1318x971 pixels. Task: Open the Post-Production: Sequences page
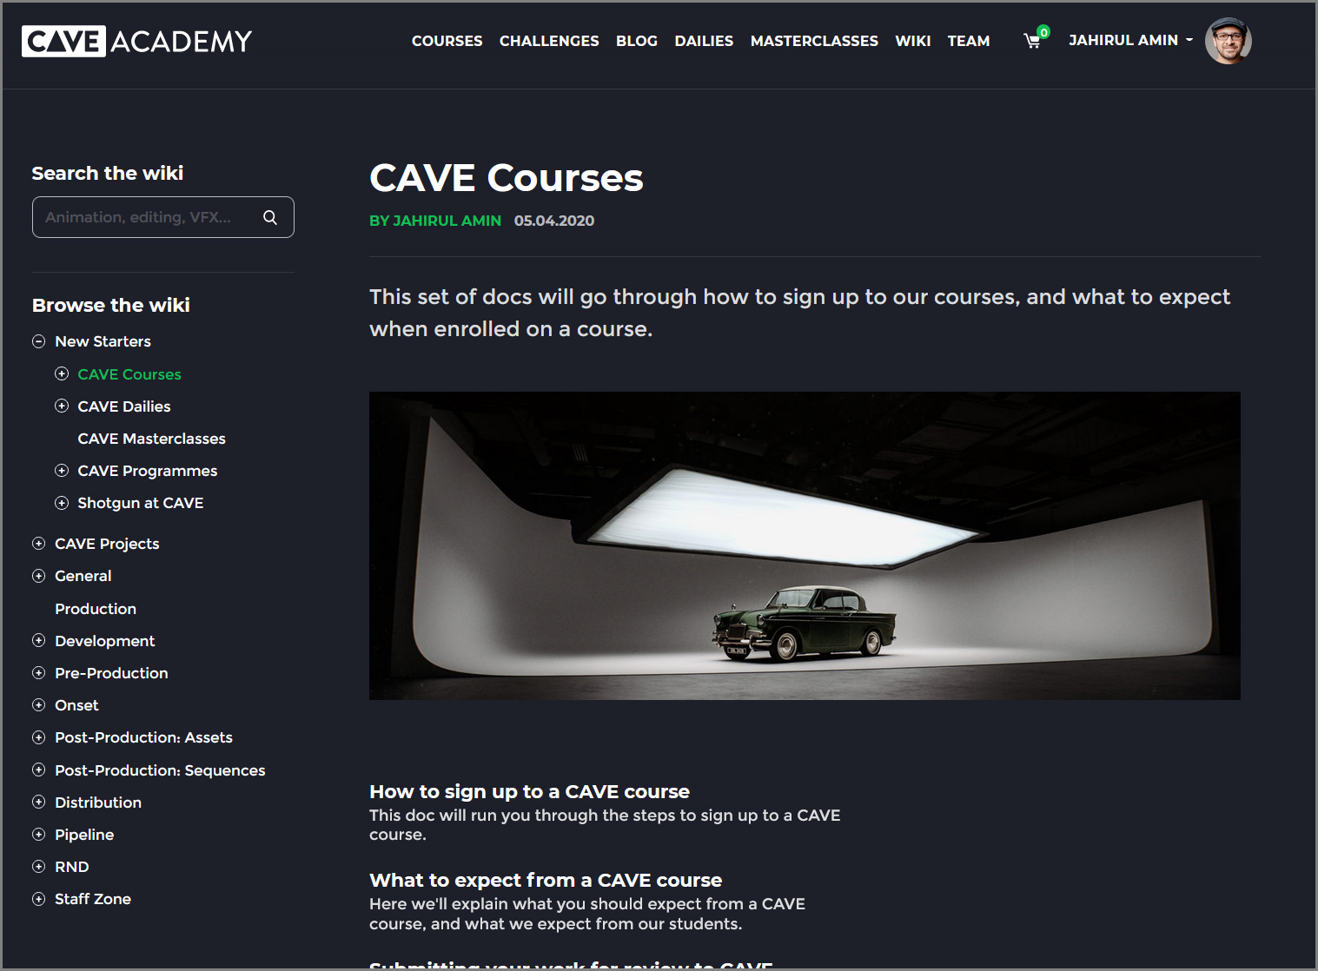pyautogui.click(x=160, y=770)
